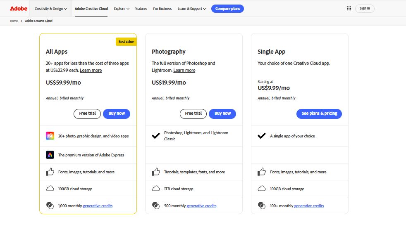The image size is (406, 227).
Task: Open generative credits link in Photography card
Action: (x=201, y=206)
